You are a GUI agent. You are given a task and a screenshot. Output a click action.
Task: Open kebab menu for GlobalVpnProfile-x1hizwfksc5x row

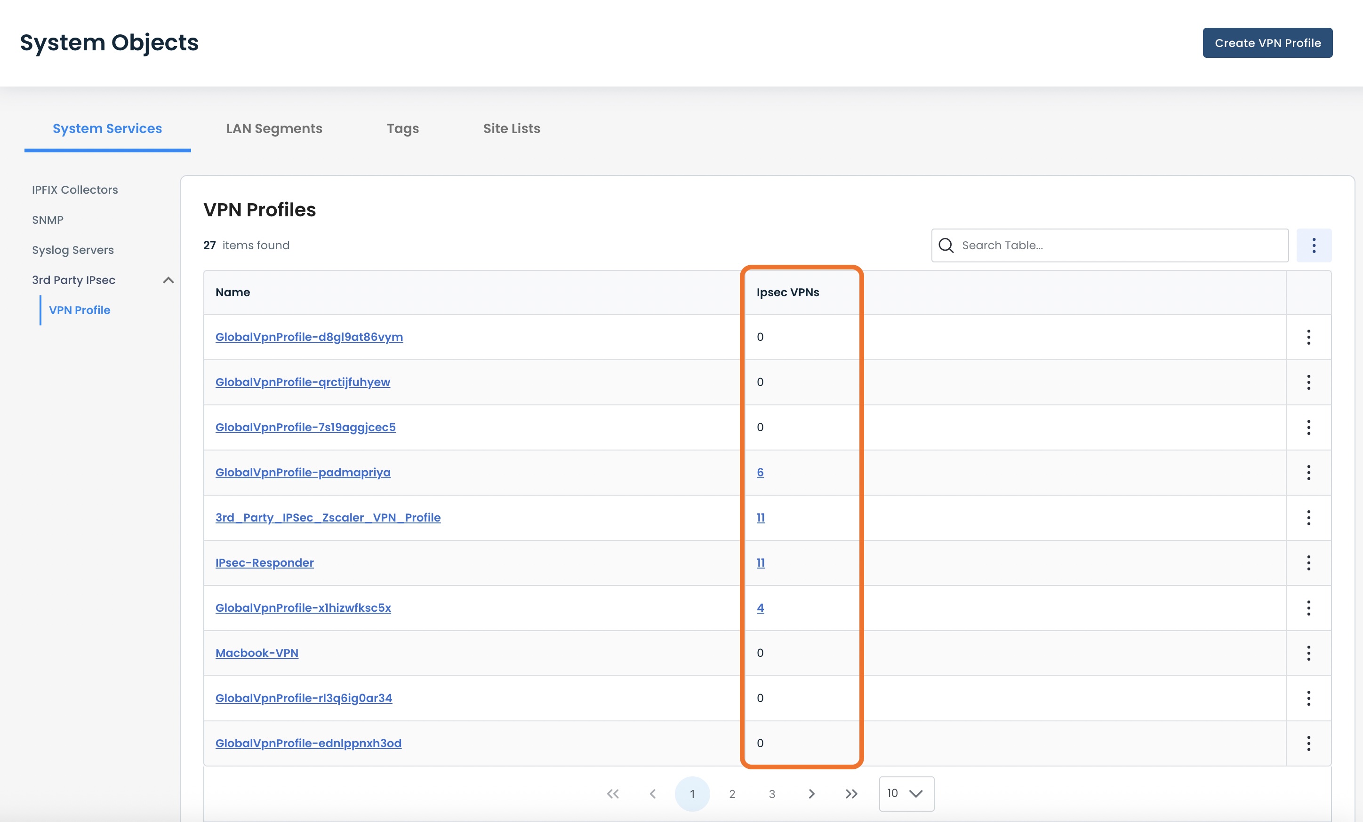1308,608
